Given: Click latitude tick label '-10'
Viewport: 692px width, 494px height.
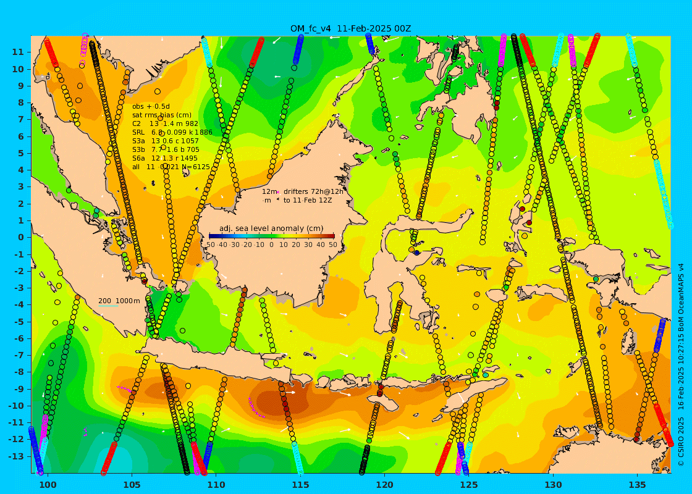Looking at the screenshot, I should tap(16, 405).
